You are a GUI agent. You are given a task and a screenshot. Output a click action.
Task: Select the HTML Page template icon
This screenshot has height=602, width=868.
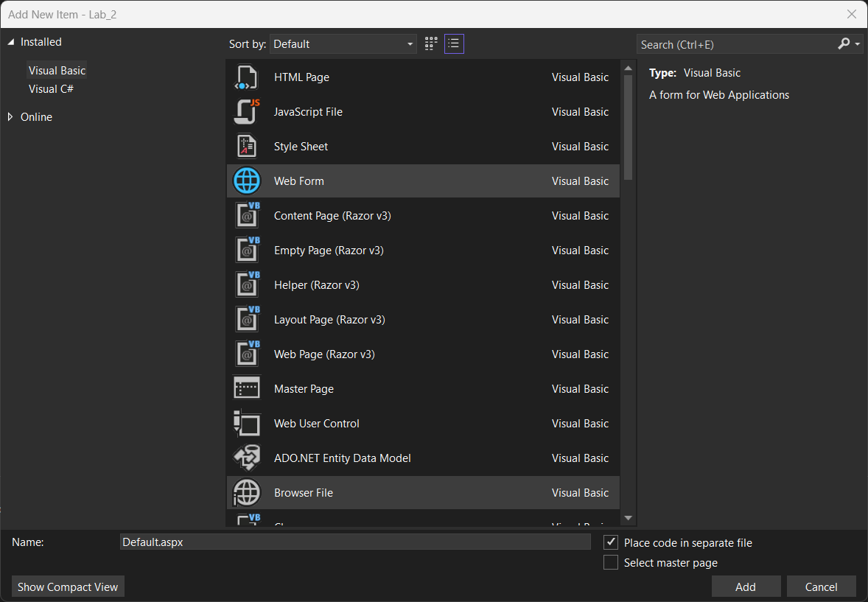pyautogui.click(x=246, y=77)
